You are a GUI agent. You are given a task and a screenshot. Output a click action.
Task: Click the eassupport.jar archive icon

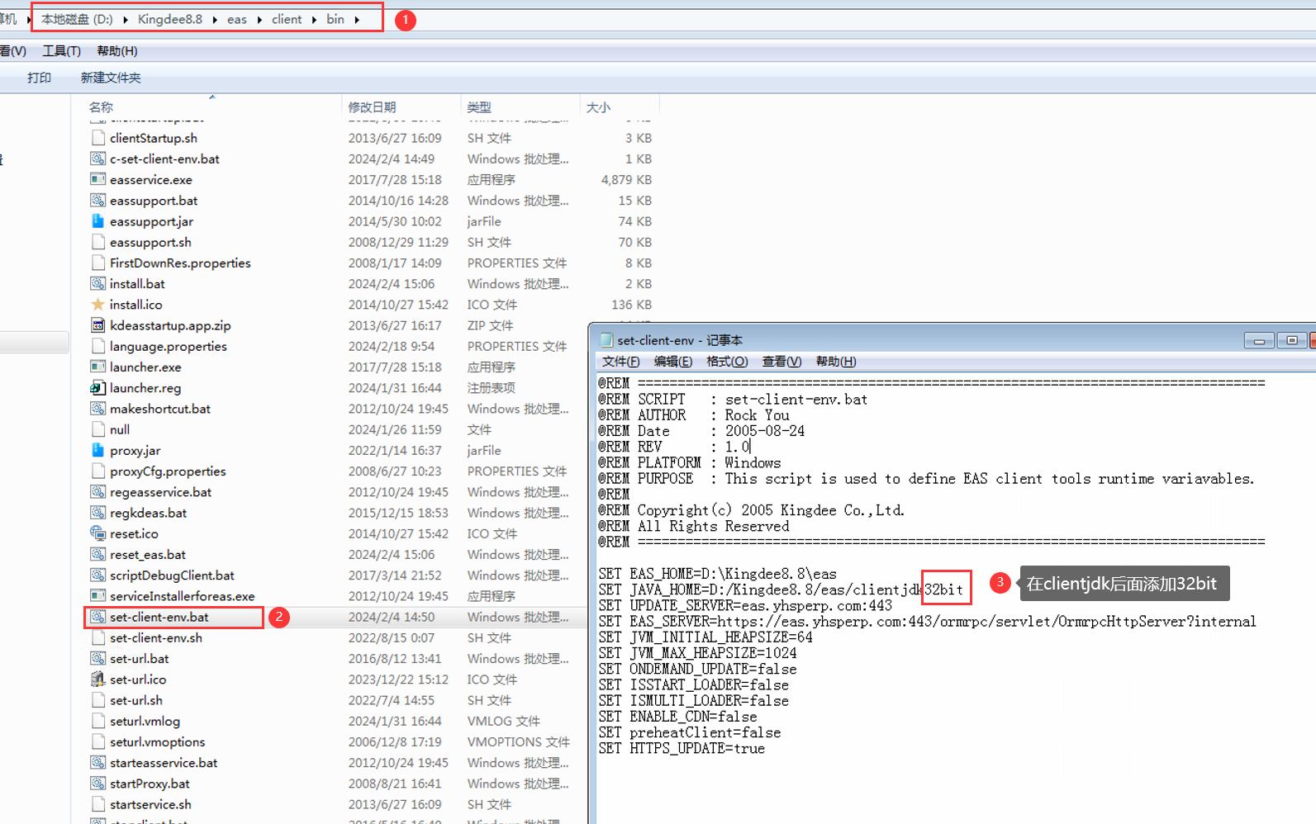[x=98, y=221]
